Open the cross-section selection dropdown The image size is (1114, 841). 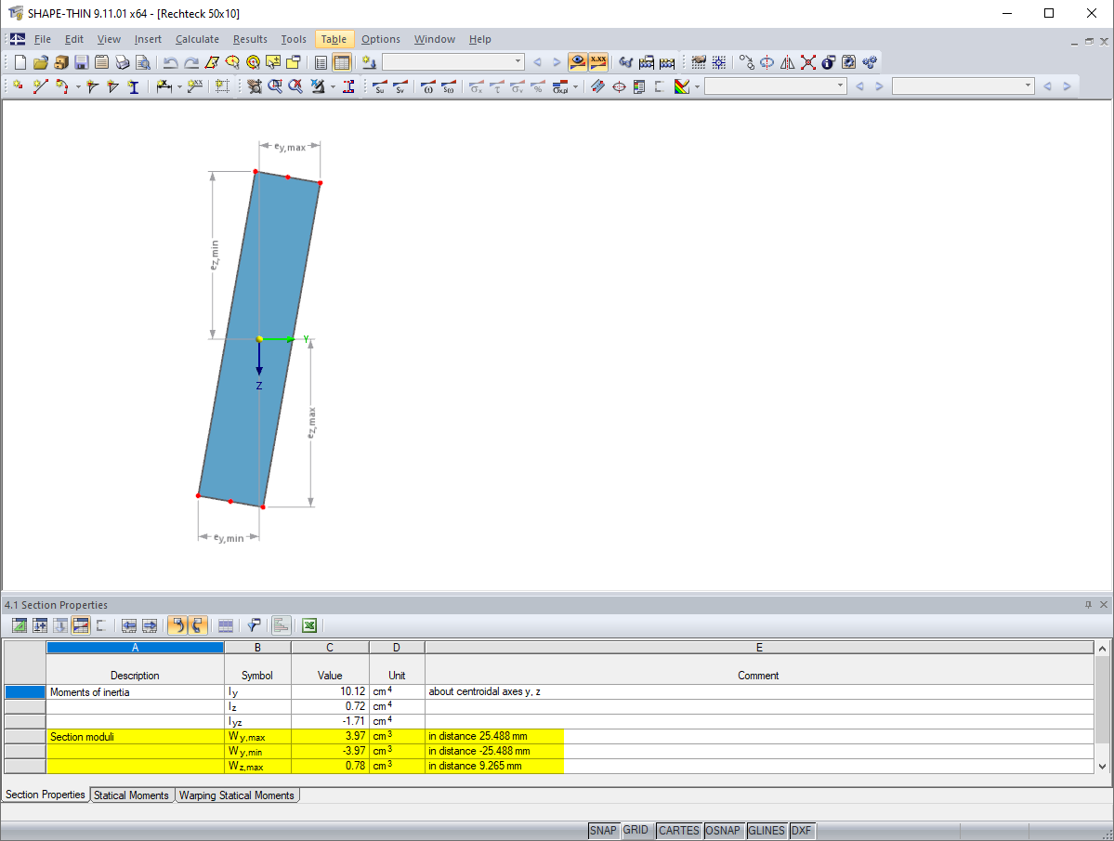pos(517,62)
